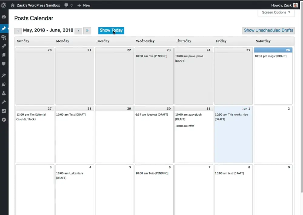Screen dimensions: 303x215
Task: Go to previous month with the left arrow
Action: click(18, 31)
